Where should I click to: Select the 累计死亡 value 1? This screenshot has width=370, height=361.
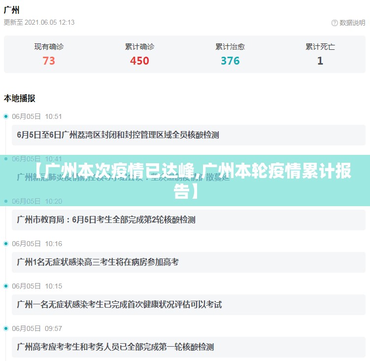[x=320, y=61]
